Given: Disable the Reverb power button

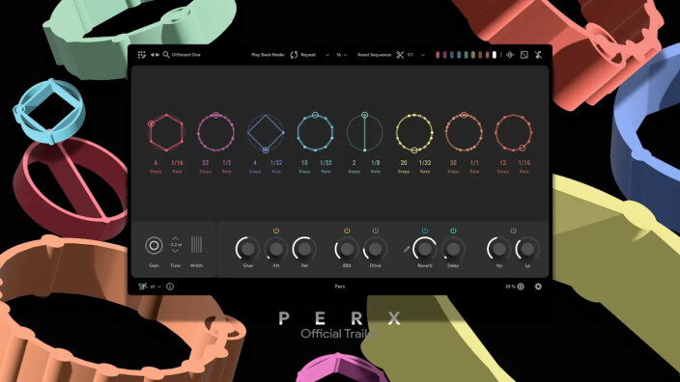Looking at the screenshot, I should click(425, 231).
